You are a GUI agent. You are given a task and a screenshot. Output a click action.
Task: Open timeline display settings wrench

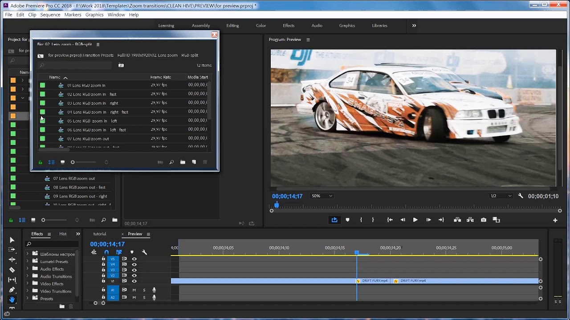coord(144,252)
